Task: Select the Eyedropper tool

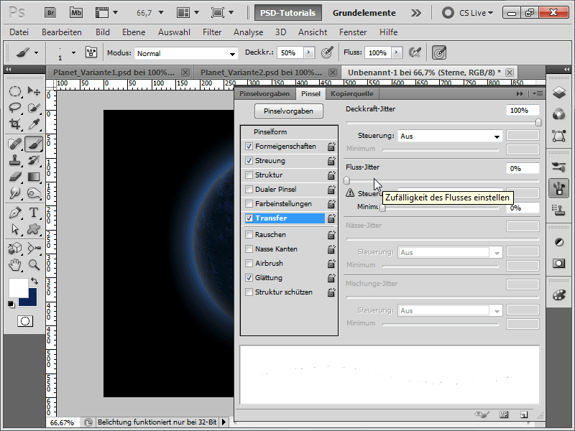Action: pyautogui.click(x=34, y=124)
